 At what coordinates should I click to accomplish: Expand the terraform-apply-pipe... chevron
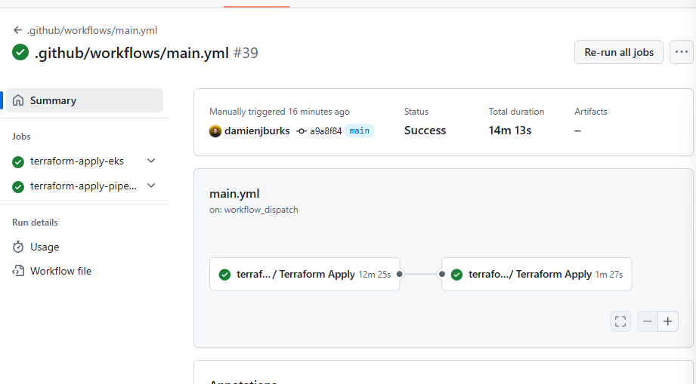(151, 186)
